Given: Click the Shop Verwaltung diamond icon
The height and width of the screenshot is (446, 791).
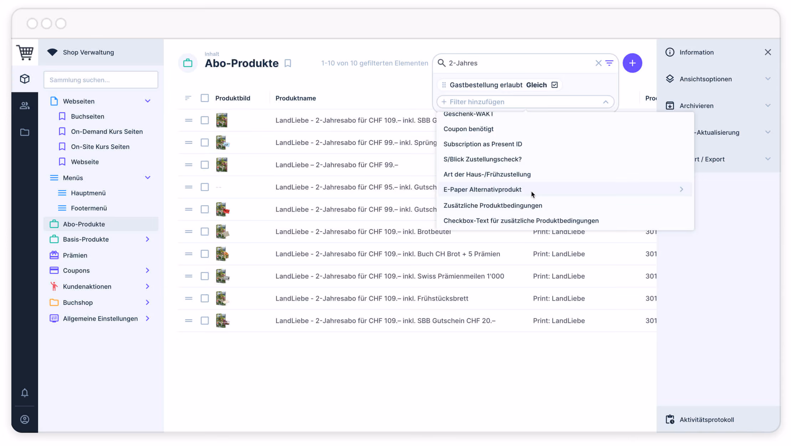Looking at the screenshot, I should click(52, 52).
